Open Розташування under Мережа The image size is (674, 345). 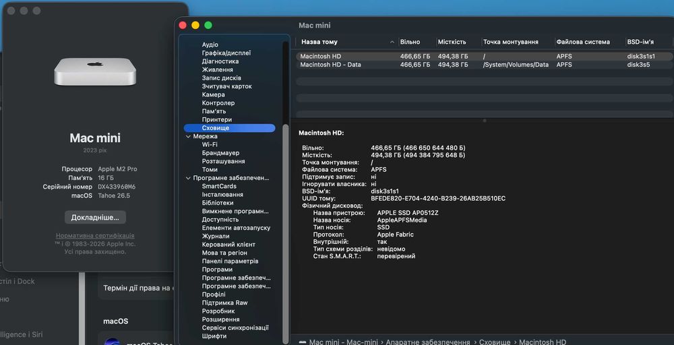(x=224, y=161)
